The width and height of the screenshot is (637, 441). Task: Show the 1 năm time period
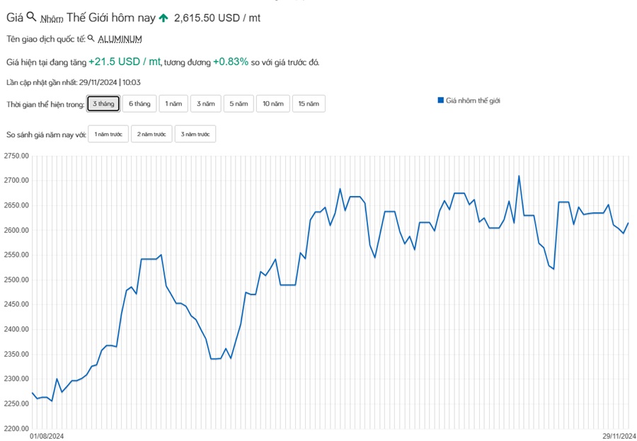click(x=173, y=104)
